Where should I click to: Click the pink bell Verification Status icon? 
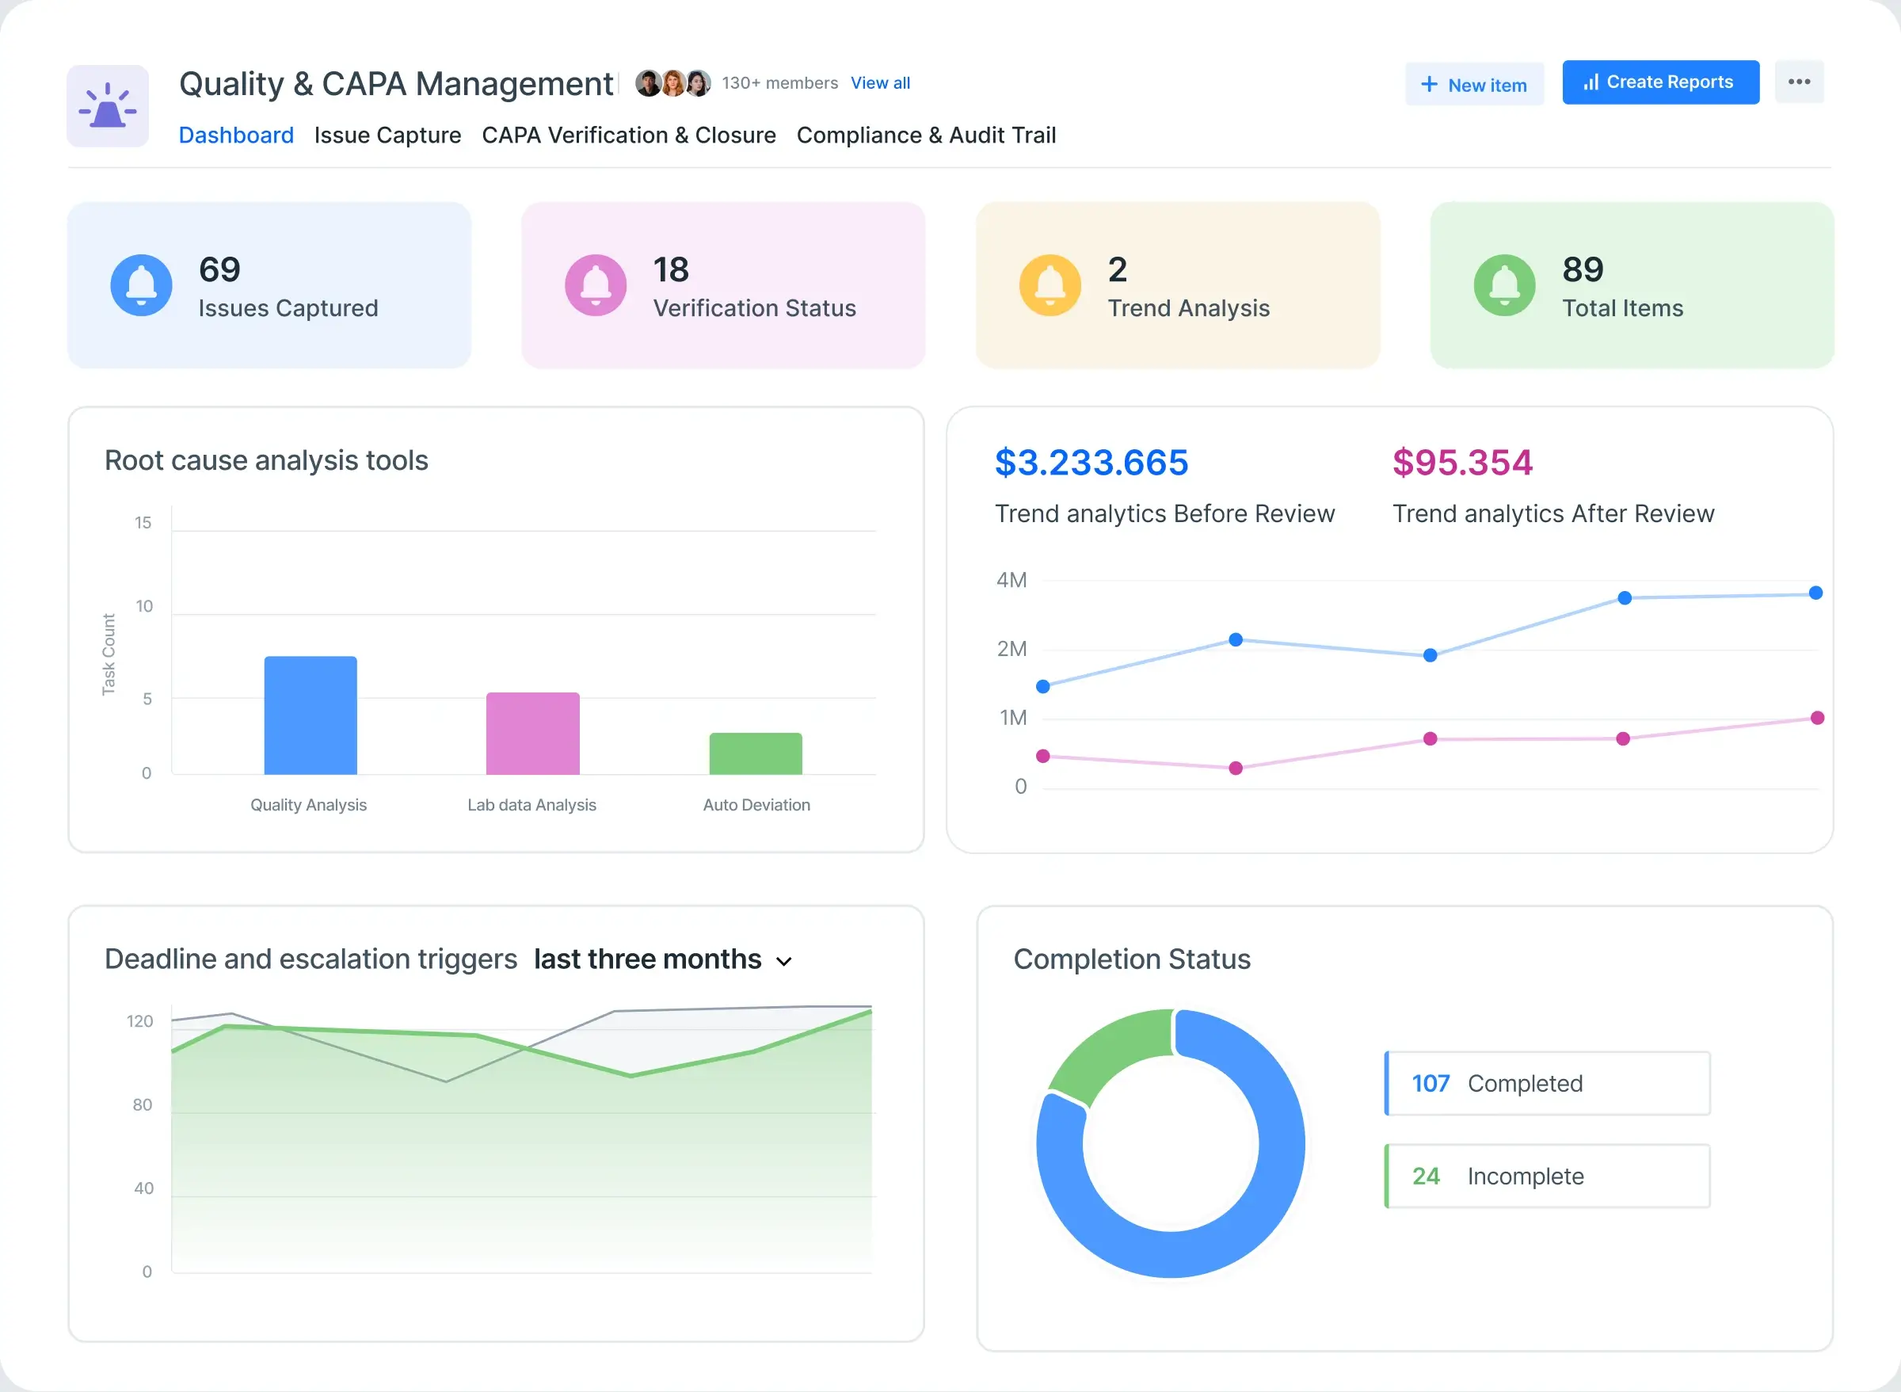[596, 286]
